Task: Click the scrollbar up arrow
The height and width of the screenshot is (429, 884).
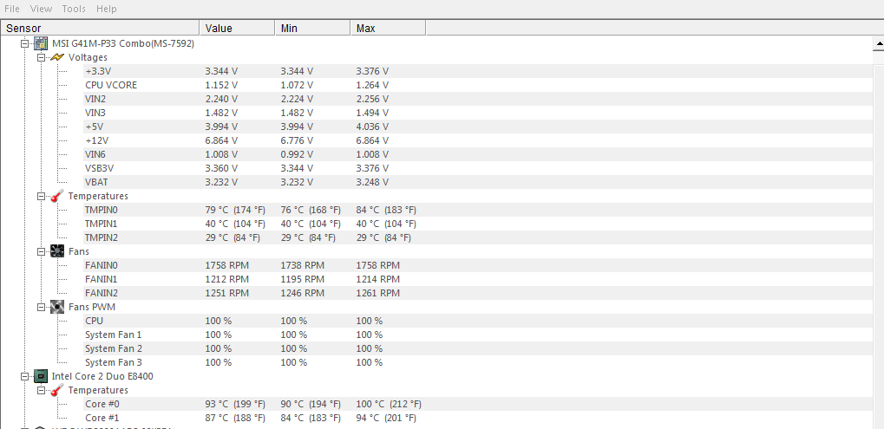Action: tap(878, 43)
